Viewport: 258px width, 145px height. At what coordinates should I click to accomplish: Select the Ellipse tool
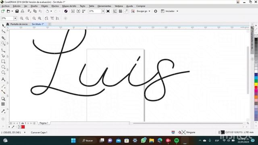[x=3, y=67]
